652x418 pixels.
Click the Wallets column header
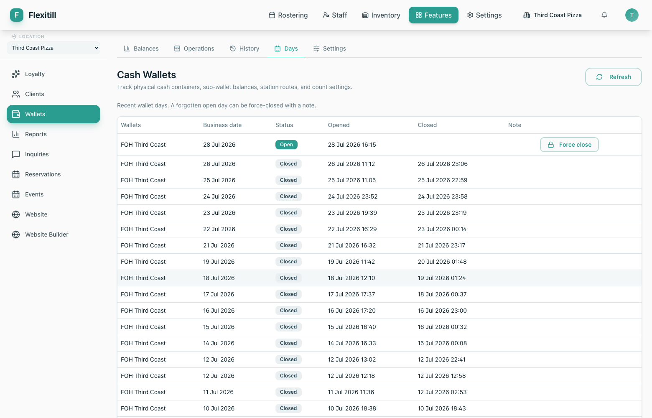pos(131,125)
